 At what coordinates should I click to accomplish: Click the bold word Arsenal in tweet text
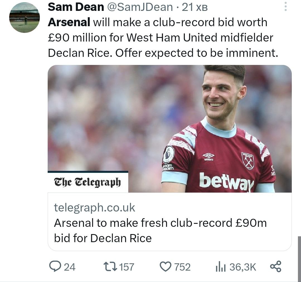point(69,22)
